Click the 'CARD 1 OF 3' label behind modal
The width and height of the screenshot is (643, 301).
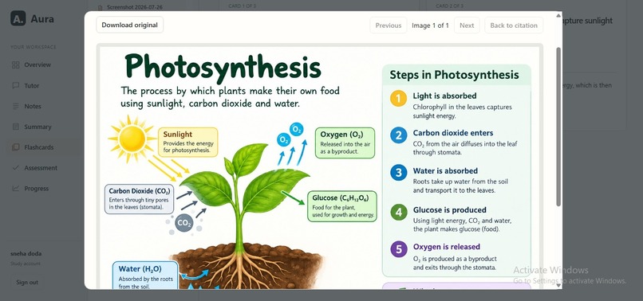243,6
